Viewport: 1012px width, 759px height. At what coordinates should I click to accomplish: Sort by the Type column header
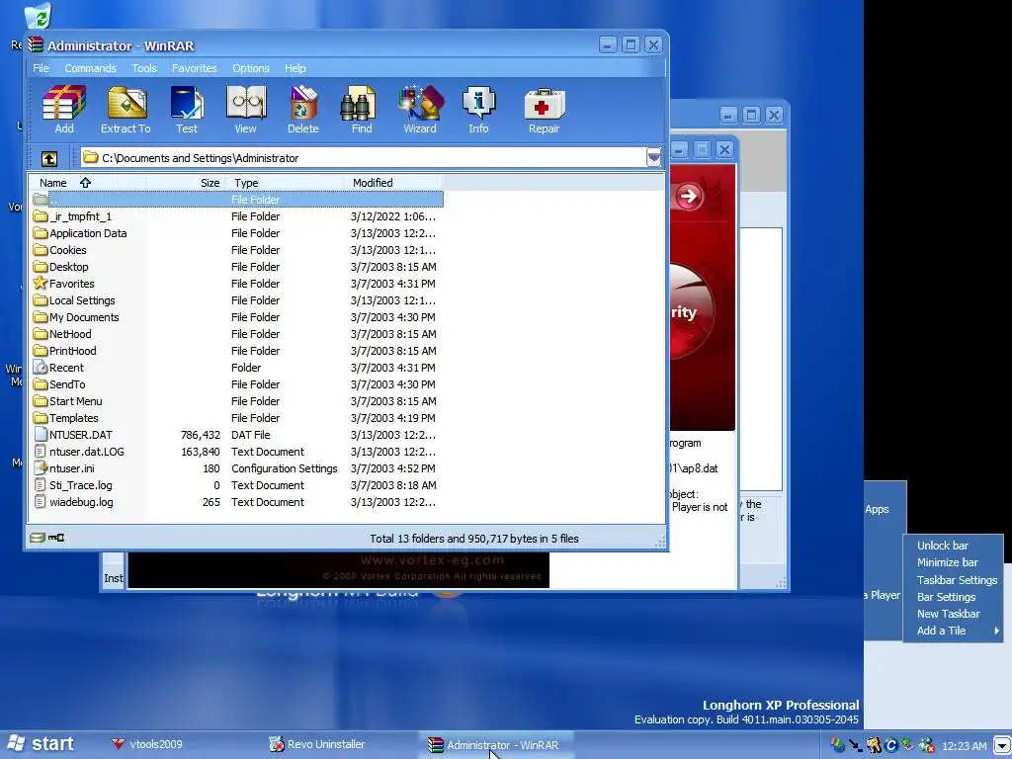coord(283,183)
